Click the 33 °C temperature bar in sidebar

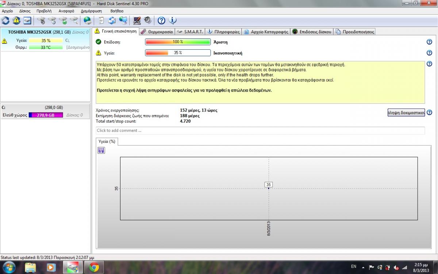(x=46, y=47)
